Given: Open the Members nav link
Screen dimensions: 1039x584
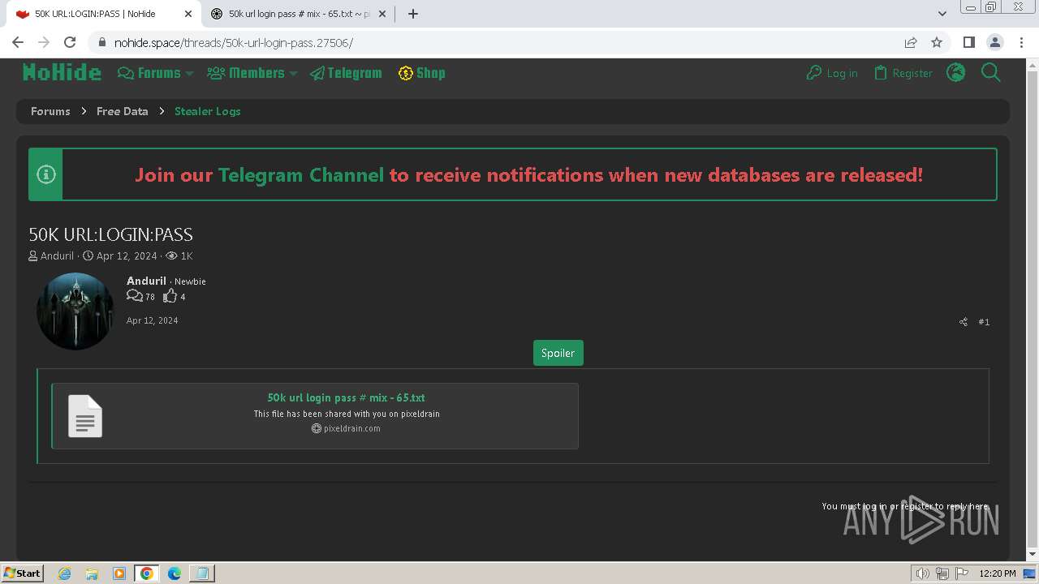Looking at the screenshot, I should point(246,73).
